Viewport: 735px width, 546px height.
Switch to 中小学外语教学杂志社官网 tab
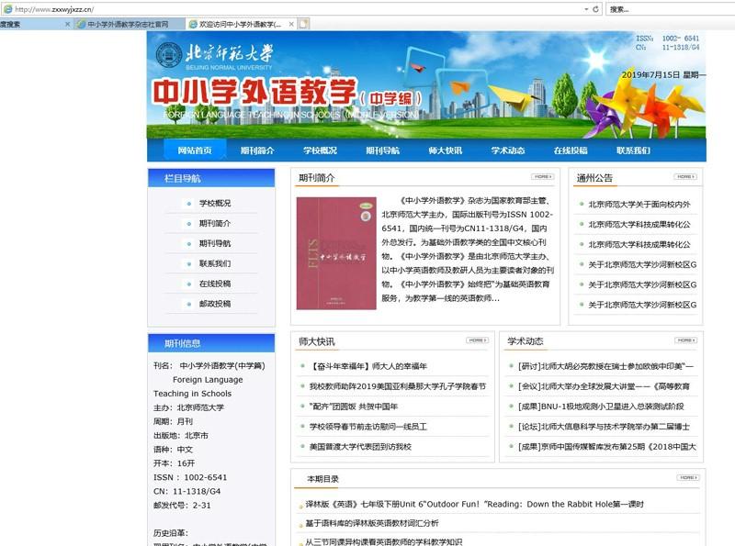pyautogui.click(x=128, y=24)
